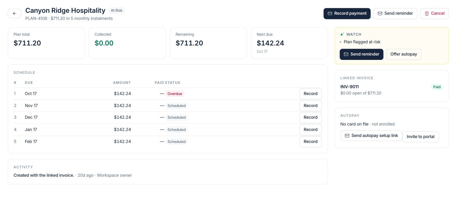This screenshot has height=217, width=457.
Task: Record payment for Oct 17 instalment
Action: (x=310, y=94)
